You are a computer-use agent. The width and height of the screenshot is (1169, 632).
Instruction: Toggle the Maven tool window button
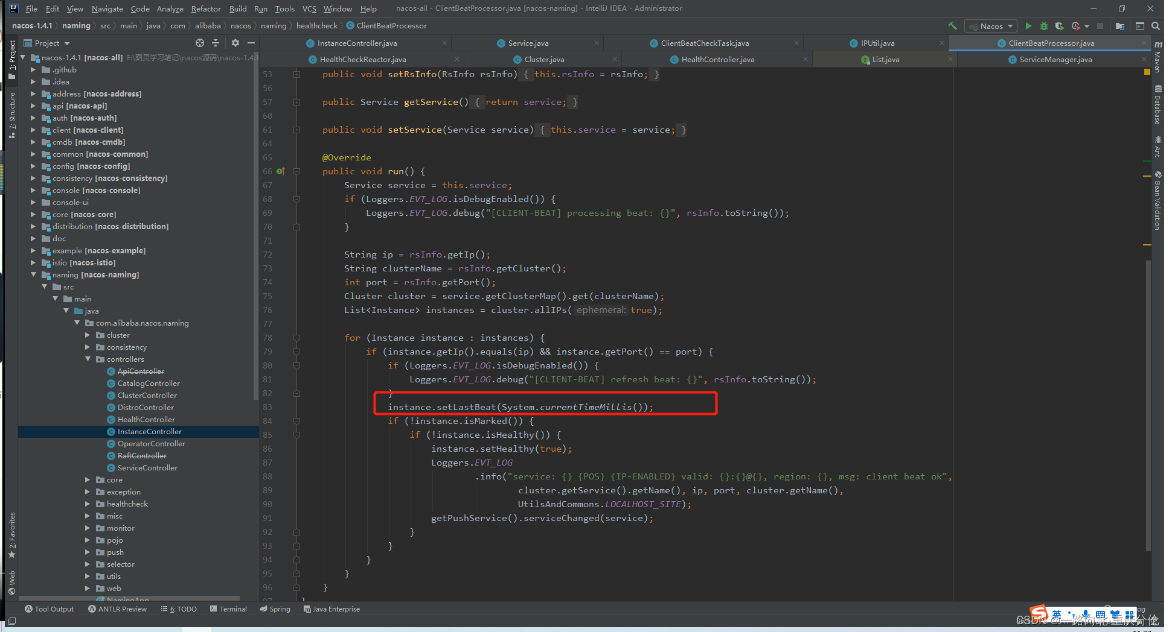coord(1158,57)
